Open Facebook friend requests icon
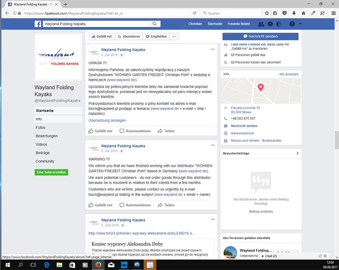 [x=261, y=24]
